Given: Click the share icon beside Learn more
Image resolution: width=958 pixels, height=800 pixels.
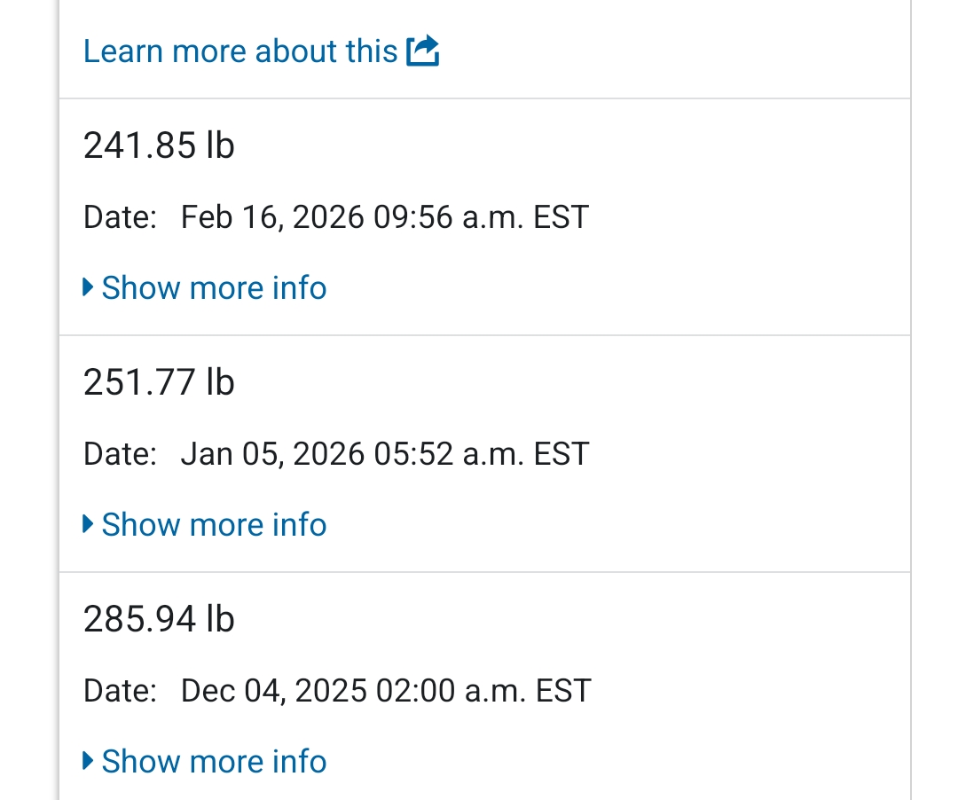Looking at the screenshot, I should tap(423, 51).
